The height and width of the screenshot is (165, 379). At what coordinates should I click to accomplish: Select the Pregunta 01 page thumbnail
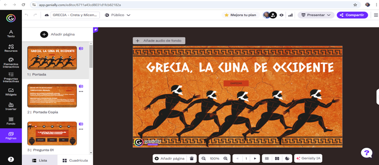(52, 133)
